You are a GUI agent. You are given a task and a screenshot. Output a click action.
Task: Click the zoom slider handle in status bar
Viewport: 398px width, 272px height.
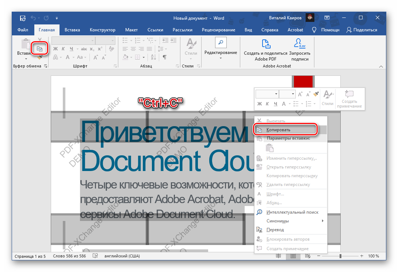coord(340,256)
